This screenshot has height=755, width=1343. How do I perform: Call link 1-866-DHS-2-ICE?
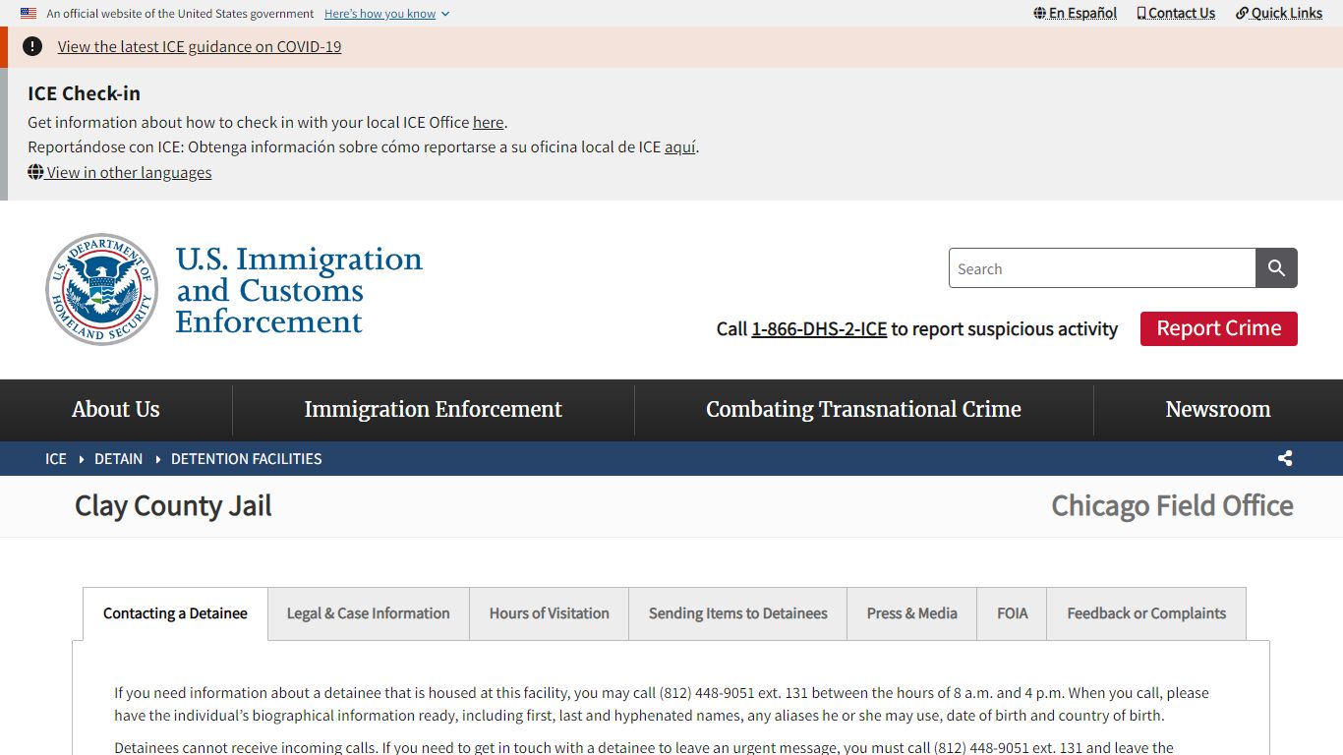[819, 328]
